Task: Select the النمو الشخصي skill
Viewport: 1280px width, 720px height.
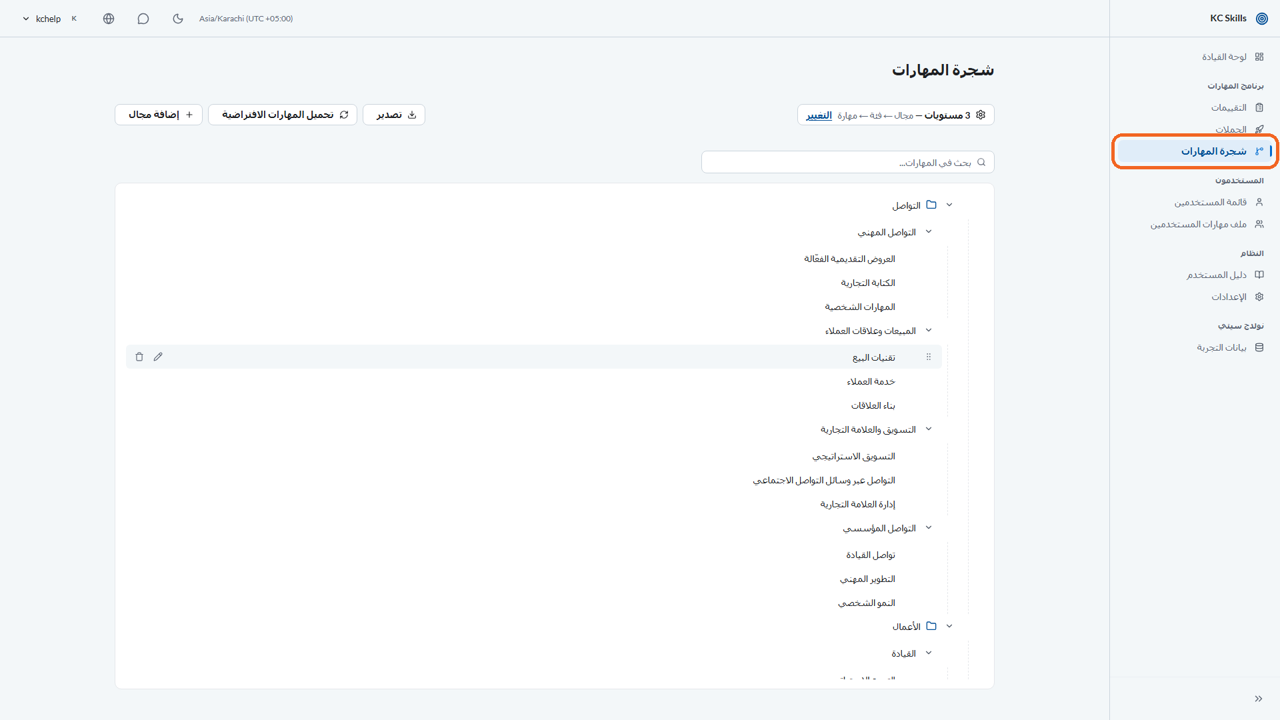Action: pyautogui.click(x=867, y=603)
